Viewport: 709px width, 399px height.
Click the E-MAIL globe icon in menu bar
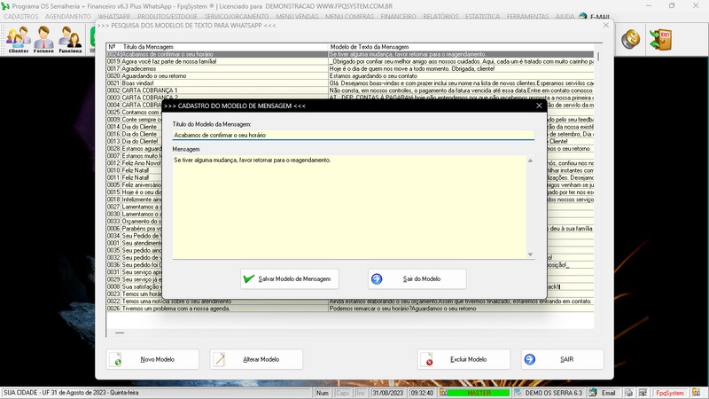click(582, 16)
